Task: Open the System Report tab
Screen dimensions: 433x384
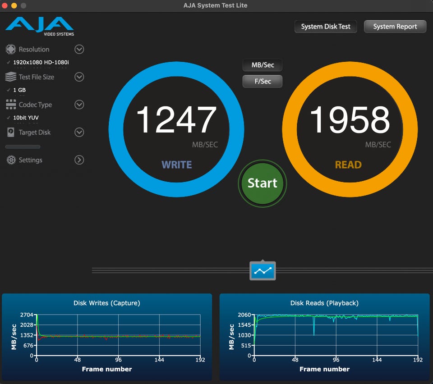Action: 395,27
